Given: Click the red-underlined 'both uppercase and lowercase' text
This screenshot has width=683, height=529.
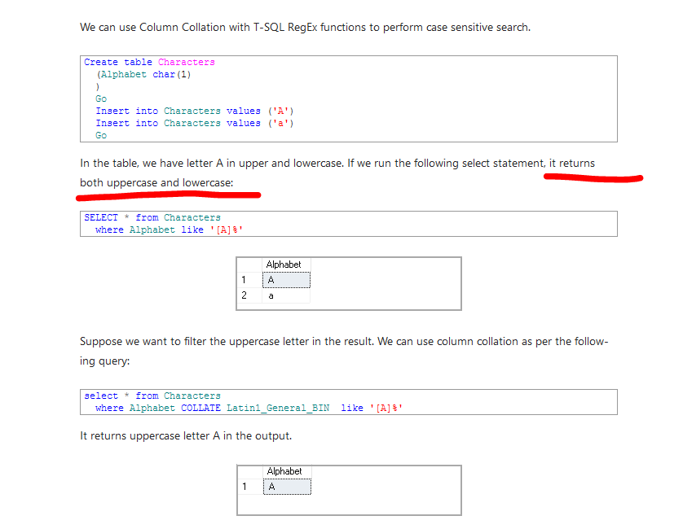Looking at the screenshot, I should pyautogui.click(x=156, y=182).
